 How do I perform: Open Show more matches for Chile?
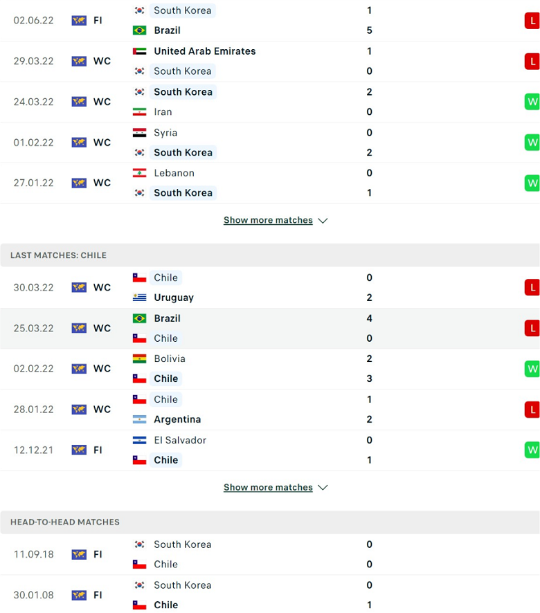click(268, 488)
